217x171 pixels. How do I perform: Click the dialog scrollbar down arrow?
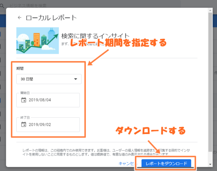tap(210, 164)
